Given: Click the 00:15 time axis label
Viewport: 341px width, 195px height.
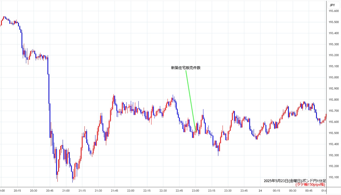Looking at the screenshot, I should [x=276, y=191].
